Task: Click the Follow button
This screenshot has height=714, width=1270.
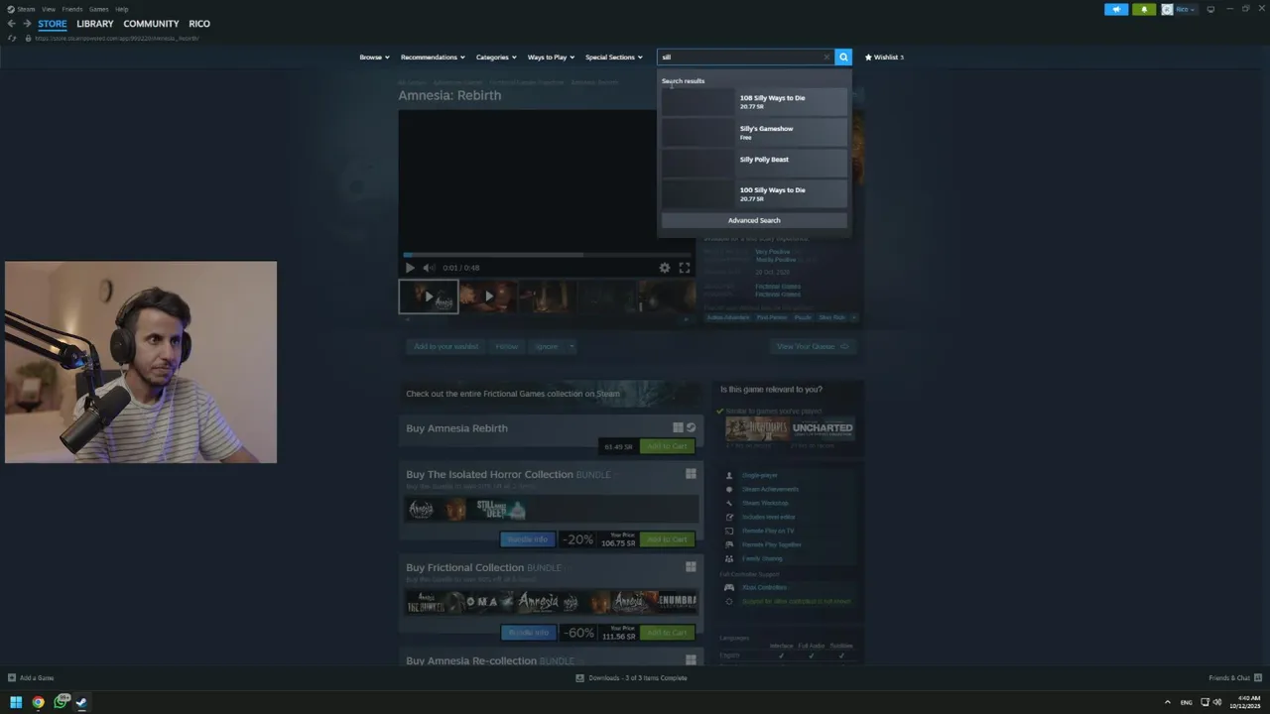Action: [507, 347]
